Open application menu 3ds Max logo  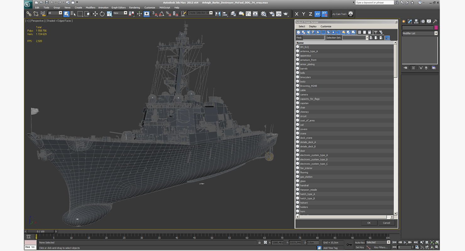28,4
